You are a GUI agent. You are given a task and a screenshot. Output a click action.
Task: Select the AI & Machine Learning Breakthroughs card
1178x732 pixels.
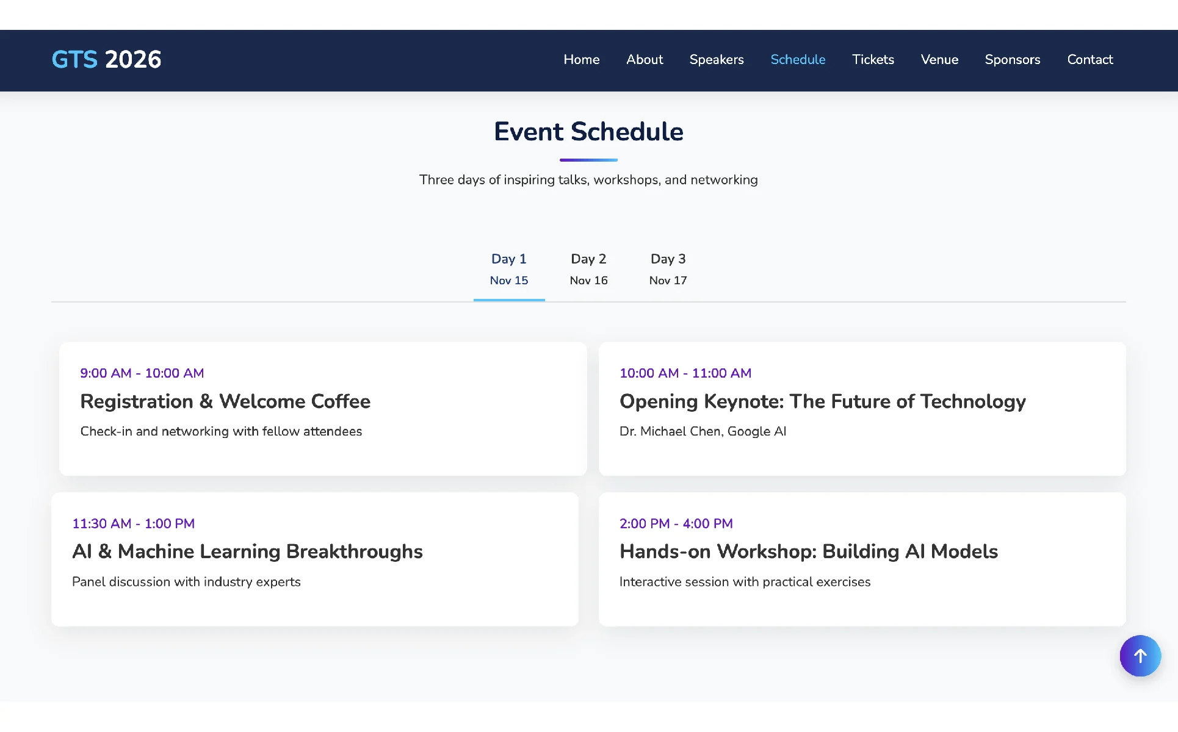pos(314,559)
